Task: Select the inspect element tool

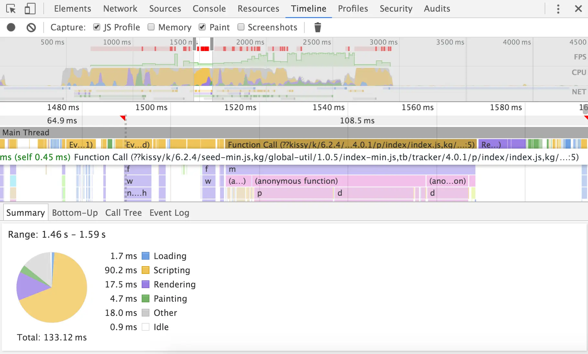Action: pyautogui.click(x=11, y=9)
